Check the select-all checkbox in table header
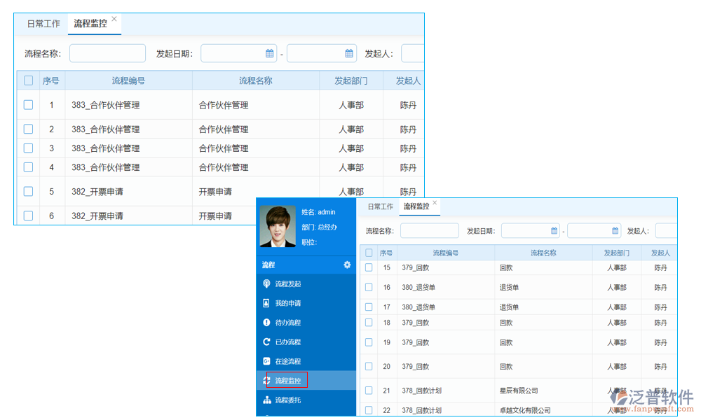701x420 pixels. 28,80
